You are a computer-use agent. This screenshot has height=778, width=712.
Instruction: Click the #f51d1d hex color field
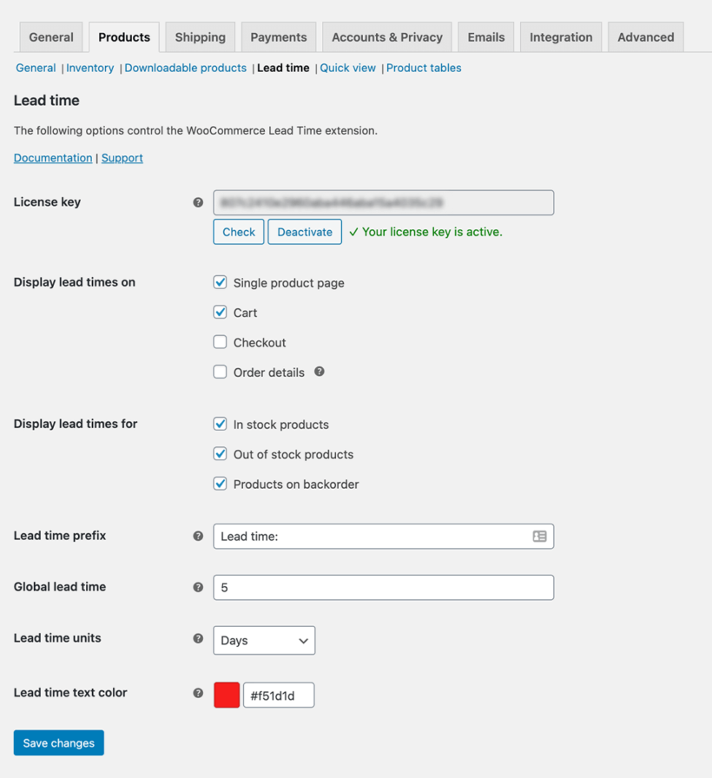[x=279, y=696]
